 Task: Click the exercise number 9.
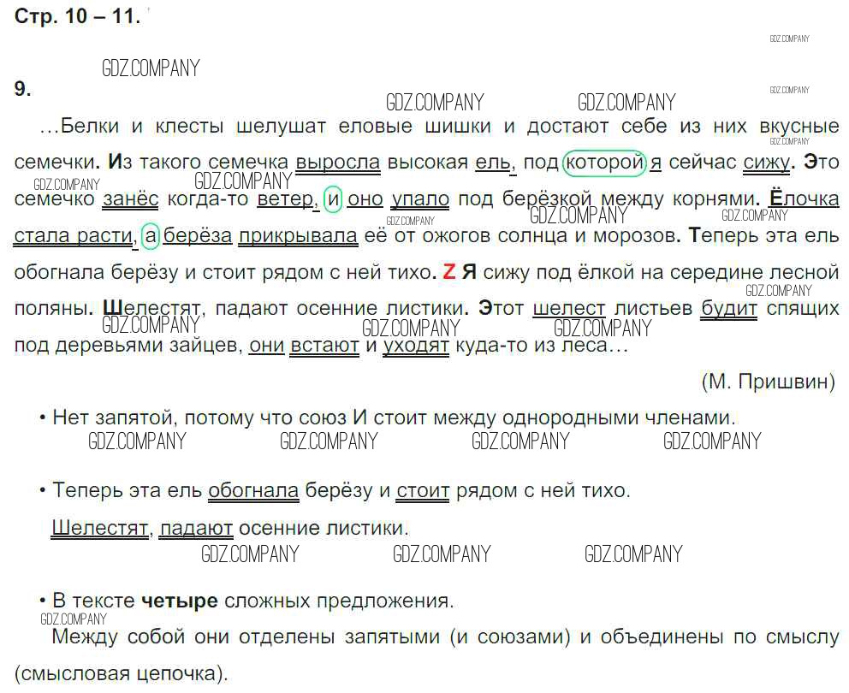[x=23, y=89]
